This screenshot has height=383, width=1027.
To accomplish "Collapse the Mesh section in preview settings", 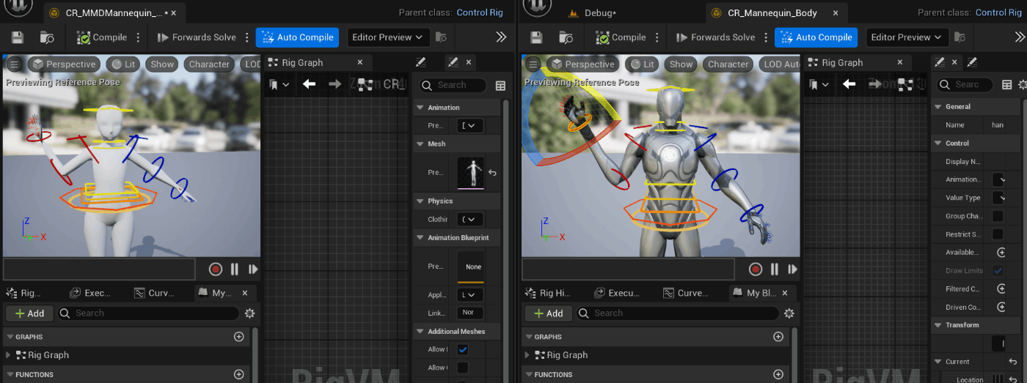I will point(421,144).
